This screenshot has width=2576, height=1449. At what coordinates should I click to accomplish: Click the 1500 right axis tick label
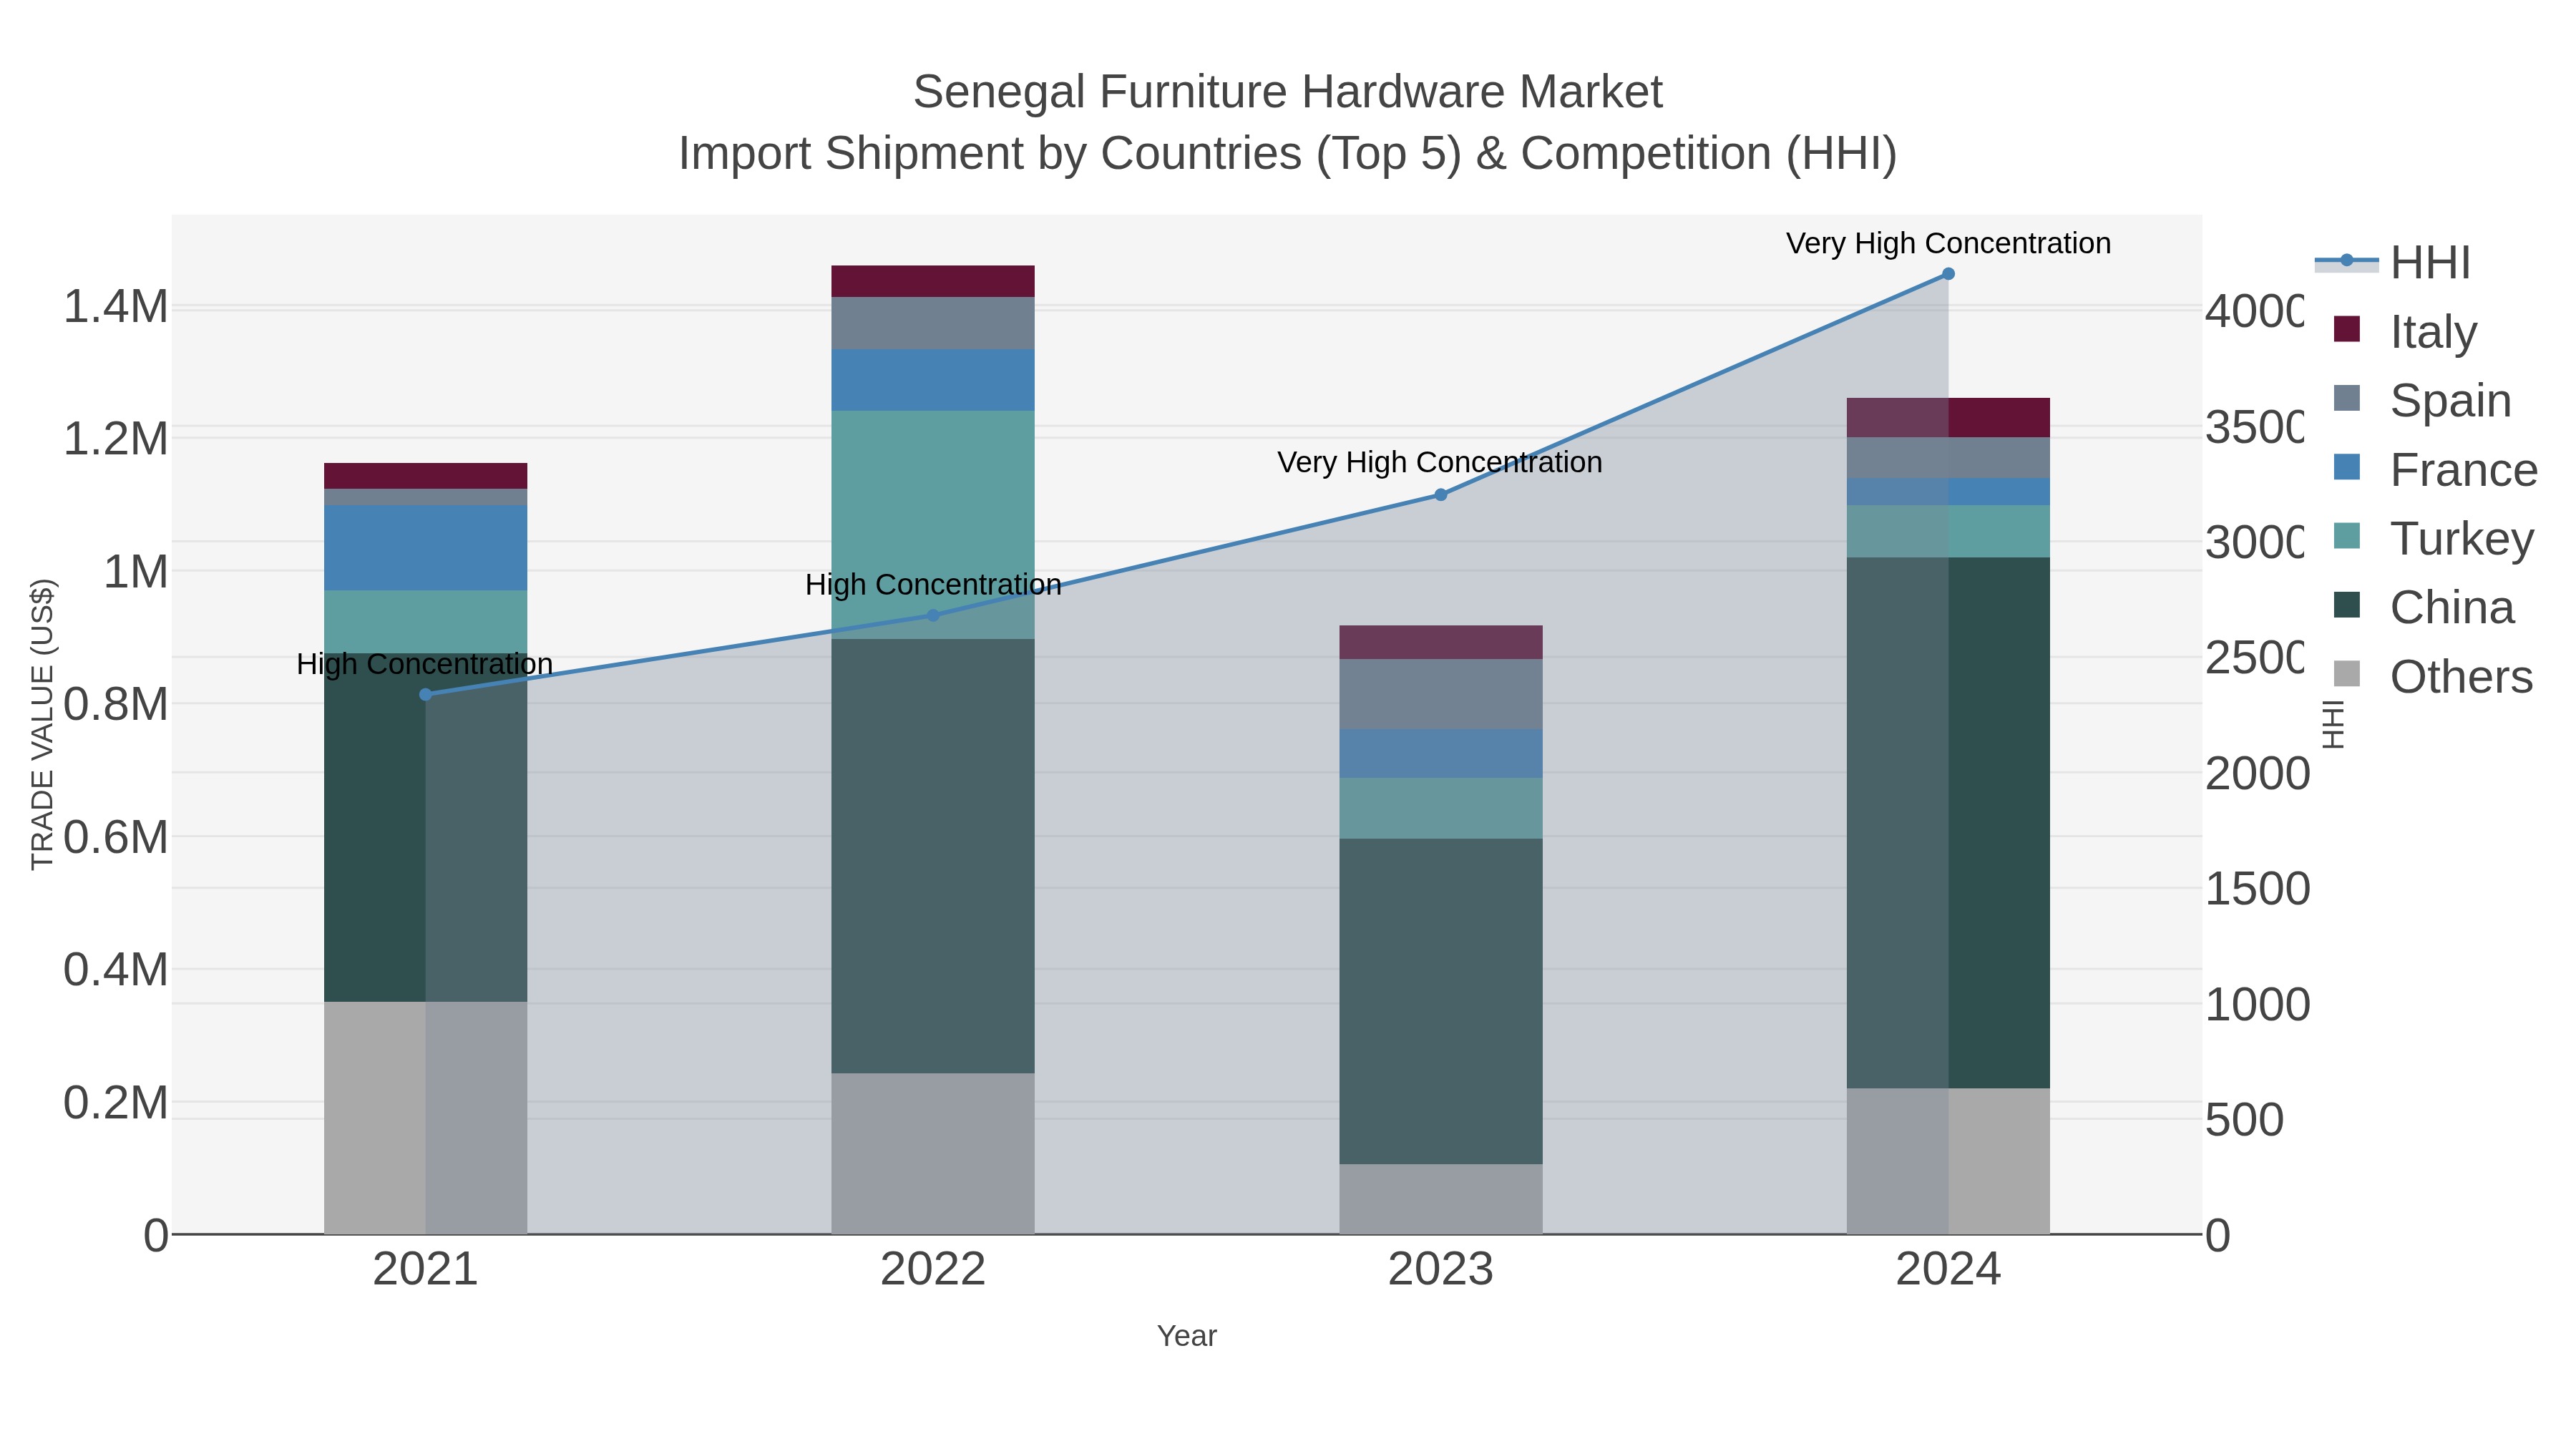(x=2258, y=889)
